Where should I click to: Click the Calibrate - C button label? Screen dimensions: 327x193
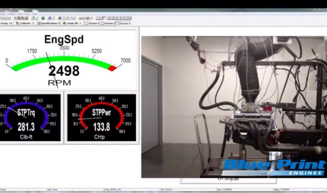click(28, 23)
